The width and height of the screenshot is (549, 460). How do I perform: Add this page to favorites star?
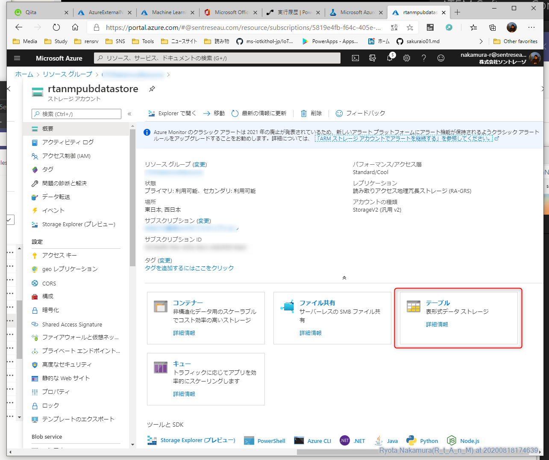point(410,28)
